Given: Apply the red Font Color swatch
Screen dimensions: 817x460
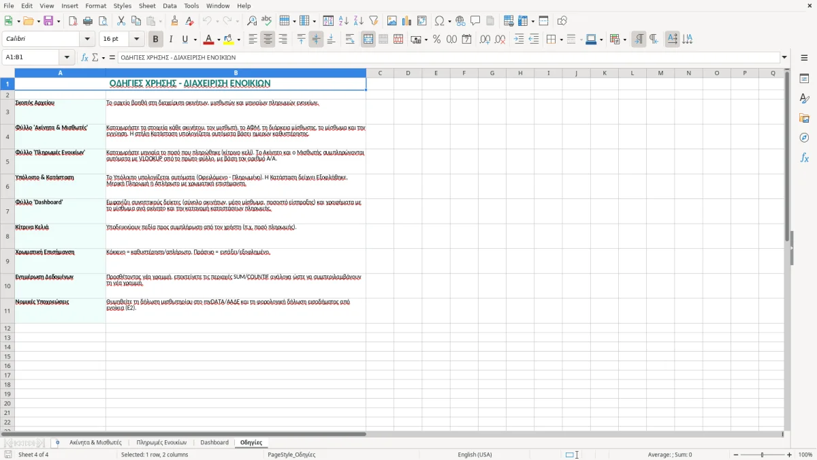Looking at the screenshot, I should (209, 40).
